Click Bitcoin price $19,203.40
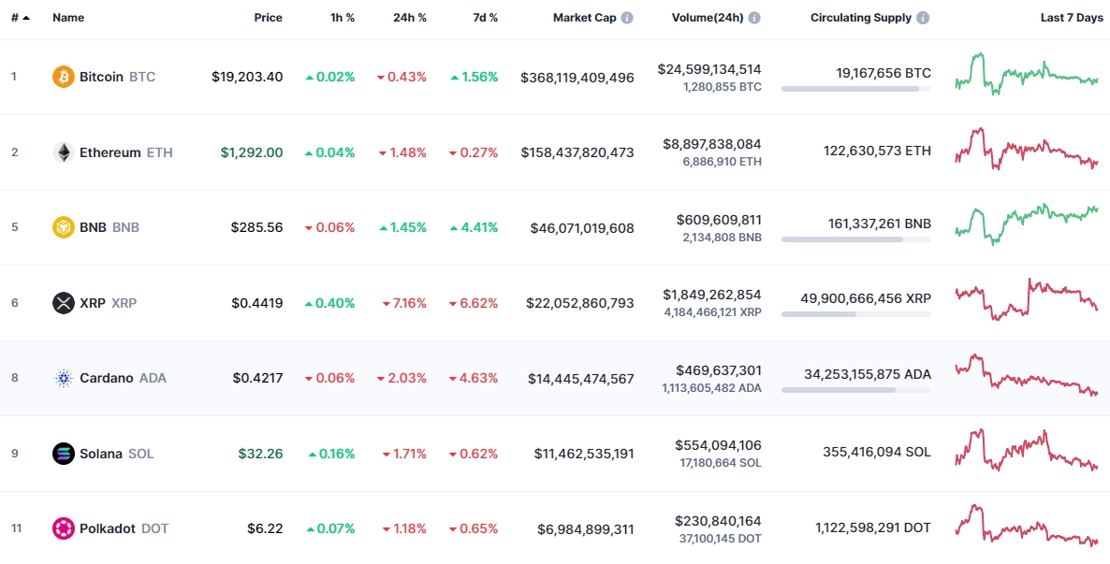The image size is (1110, 564). 247,77
